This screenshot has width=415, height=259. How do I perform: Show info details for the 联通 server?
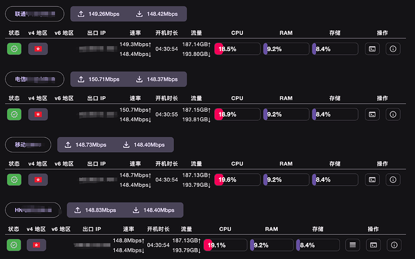[393, 49]
